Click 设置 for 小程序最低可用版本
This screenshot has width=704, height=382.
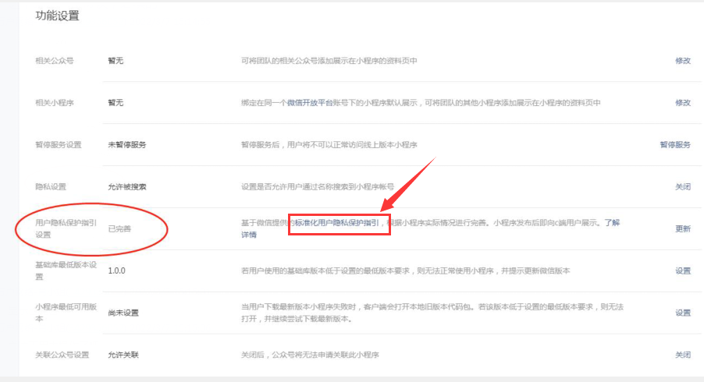tap(682, 313)
